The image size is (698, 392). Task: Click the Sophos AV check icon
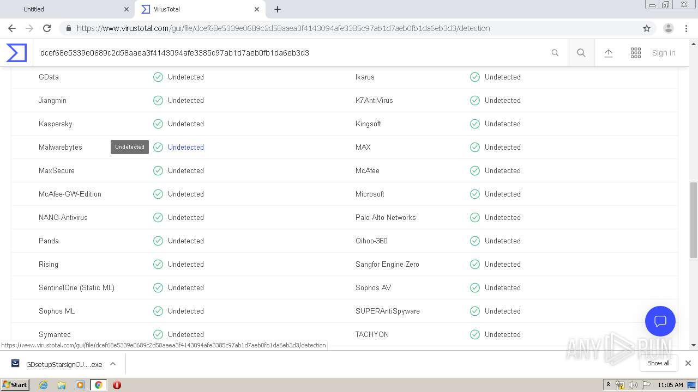475,287
